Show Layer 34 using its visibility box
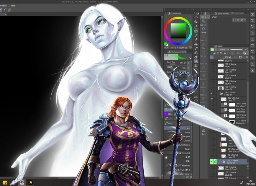Viewport: 256px width, 186px height. (212, 88)
